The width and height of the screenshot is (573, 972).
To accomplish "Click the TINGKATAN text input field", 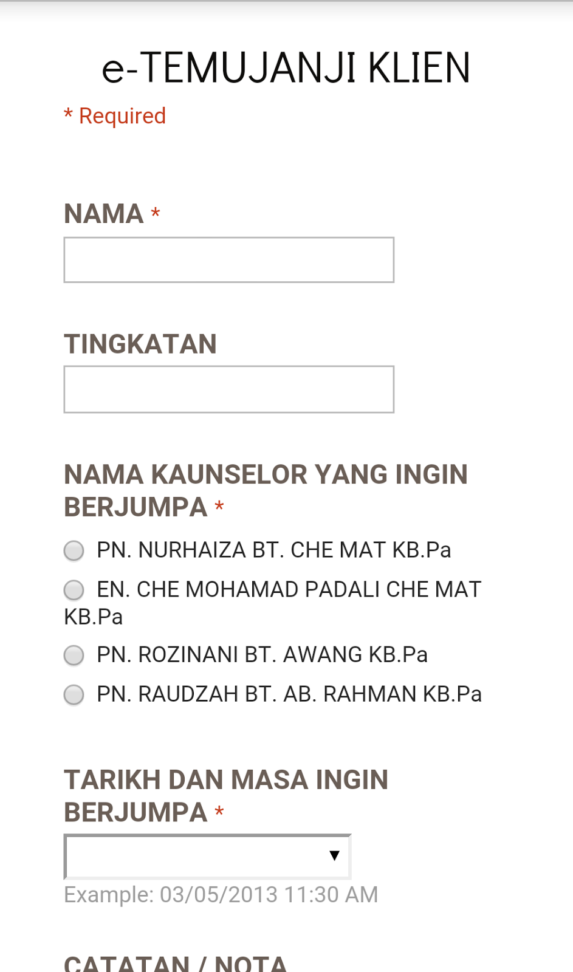I will 228,389.
